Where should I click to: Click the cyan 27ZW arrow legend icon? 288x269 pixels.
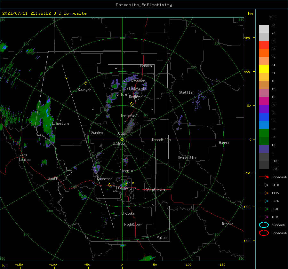(x=264, y=201)
